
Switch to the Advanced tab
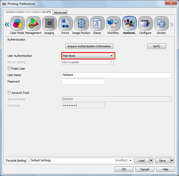coord(60,12)
